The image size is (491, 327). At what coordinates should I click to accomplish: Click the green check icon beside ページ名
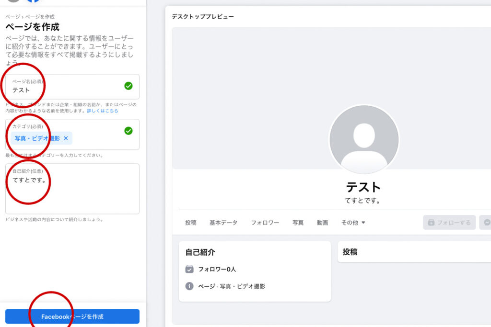tap(129, 86)
